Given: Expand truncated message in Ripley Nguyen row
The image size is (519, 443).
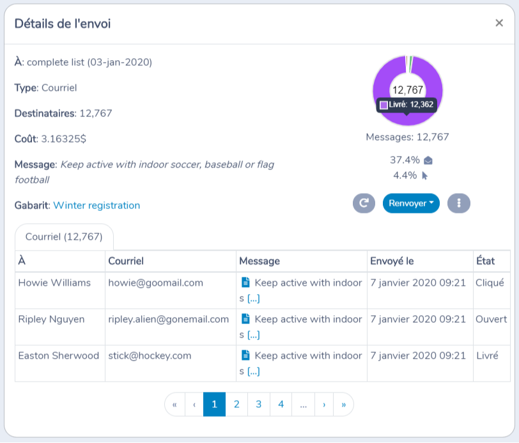Looking at the screenshot, I should (x=254, y=335).
